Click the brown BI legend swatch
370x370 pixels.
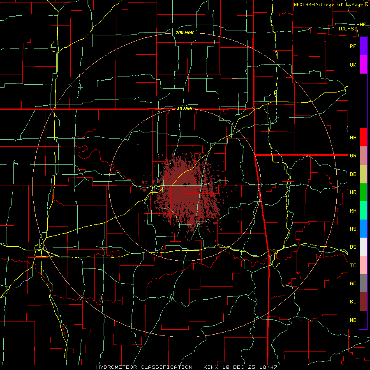(363, 302)
